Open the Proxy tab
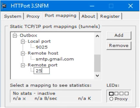 pyautogui.click(x=33, y=16)
